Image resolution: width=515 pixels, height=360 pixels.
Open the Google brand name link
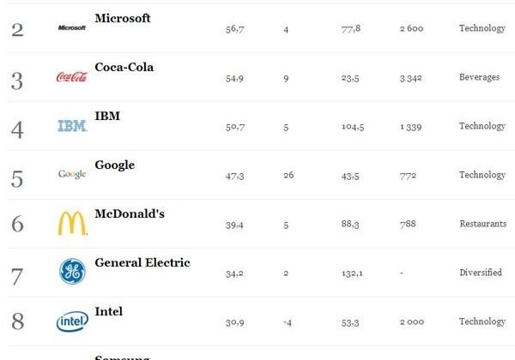(115, 165)
